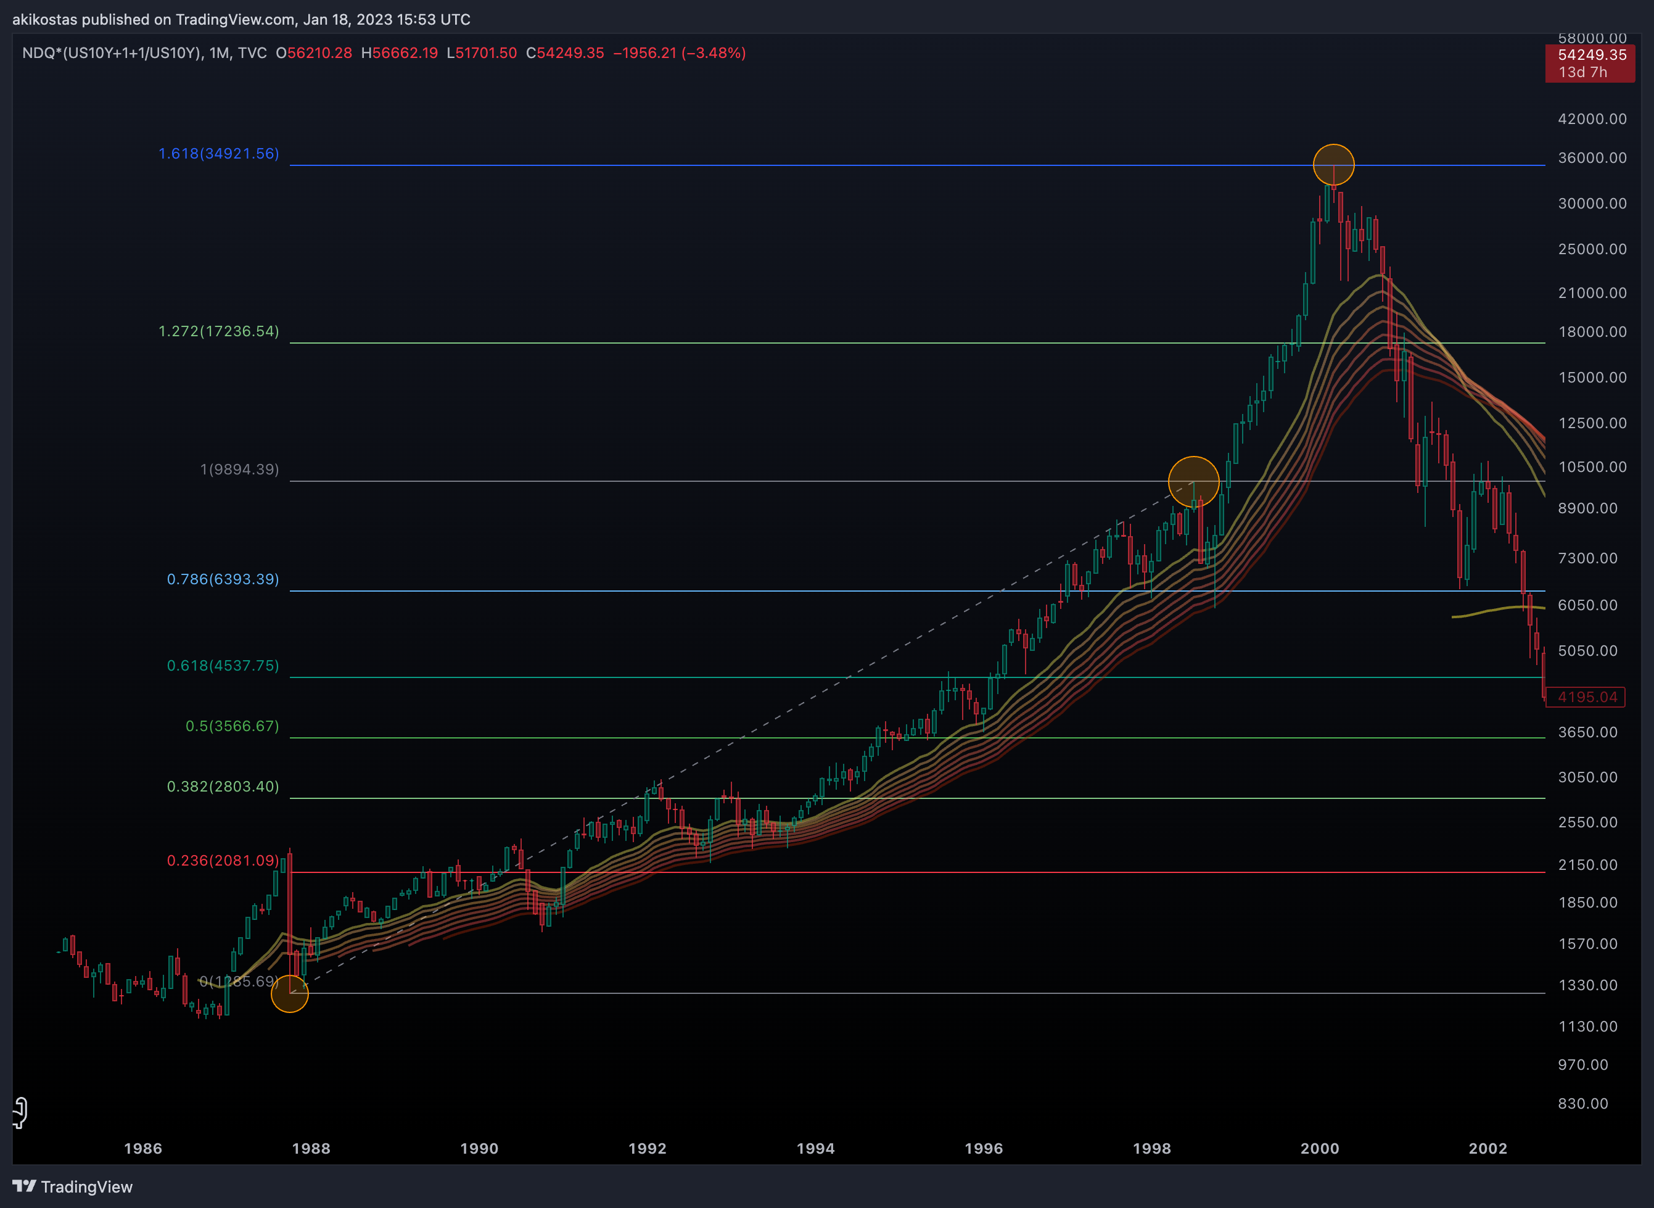Click the 4195.04 last price label

click(1586, 697)
